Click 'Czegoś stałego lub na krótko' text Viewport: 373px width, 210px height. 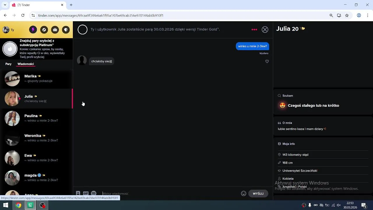(x=313, y=106)
